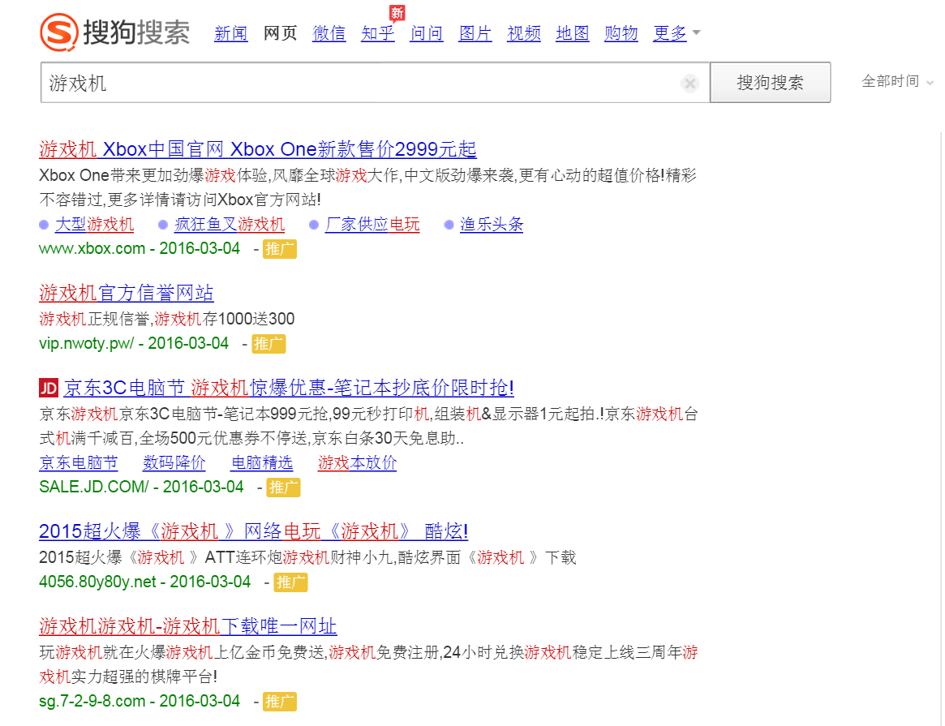Screen dimensions: 945x726
Task: Click the 4056.80y80y.net URL text
Action: [x=97, y=582]
